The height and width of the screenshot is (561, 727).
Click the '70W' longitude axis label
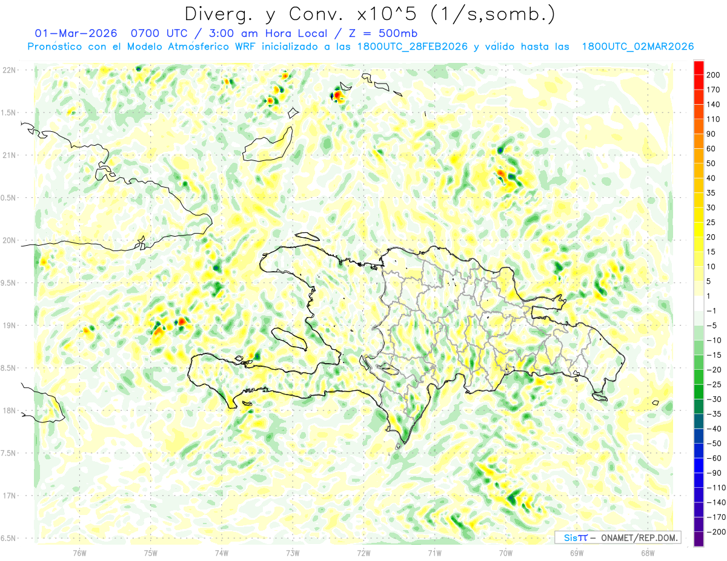coord(506,553)
